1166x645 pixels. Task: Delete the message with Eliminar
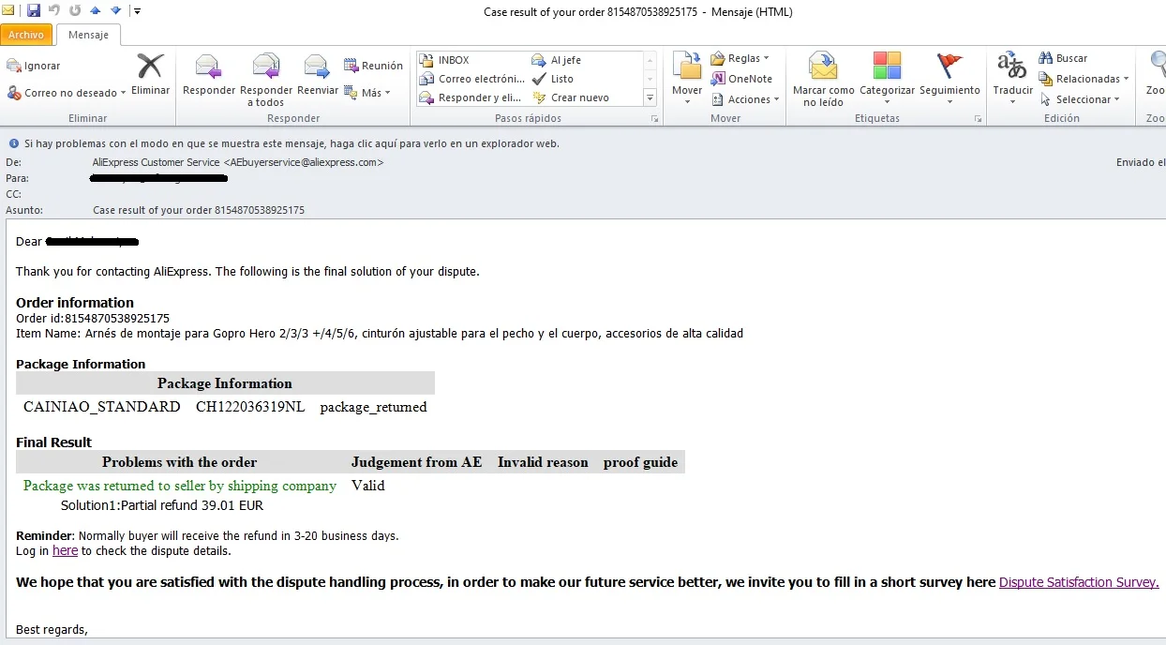point(150,75)
